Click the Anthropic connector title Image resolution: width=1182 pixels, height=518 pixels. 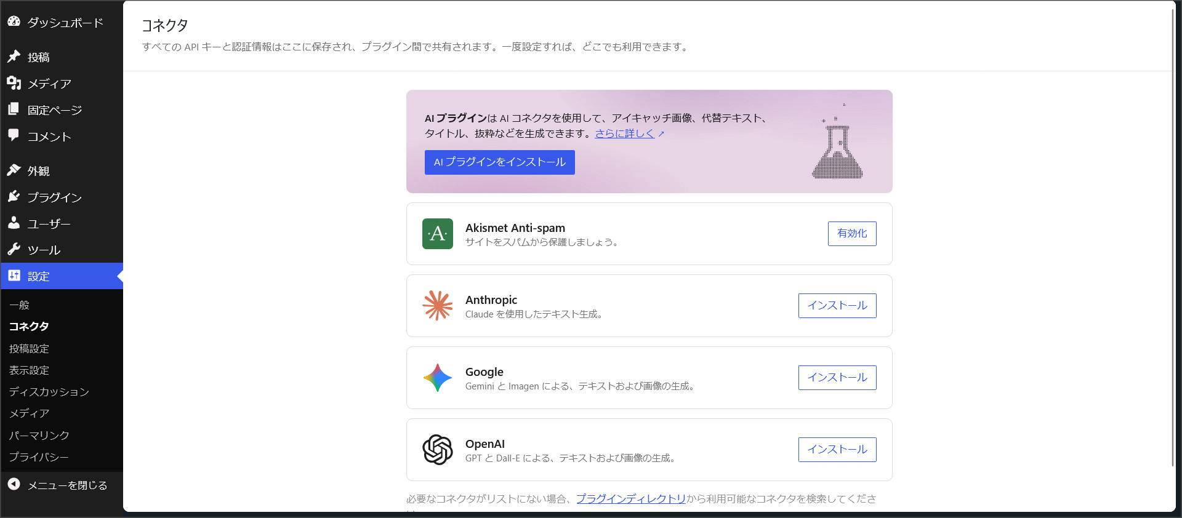pos(491,300)
